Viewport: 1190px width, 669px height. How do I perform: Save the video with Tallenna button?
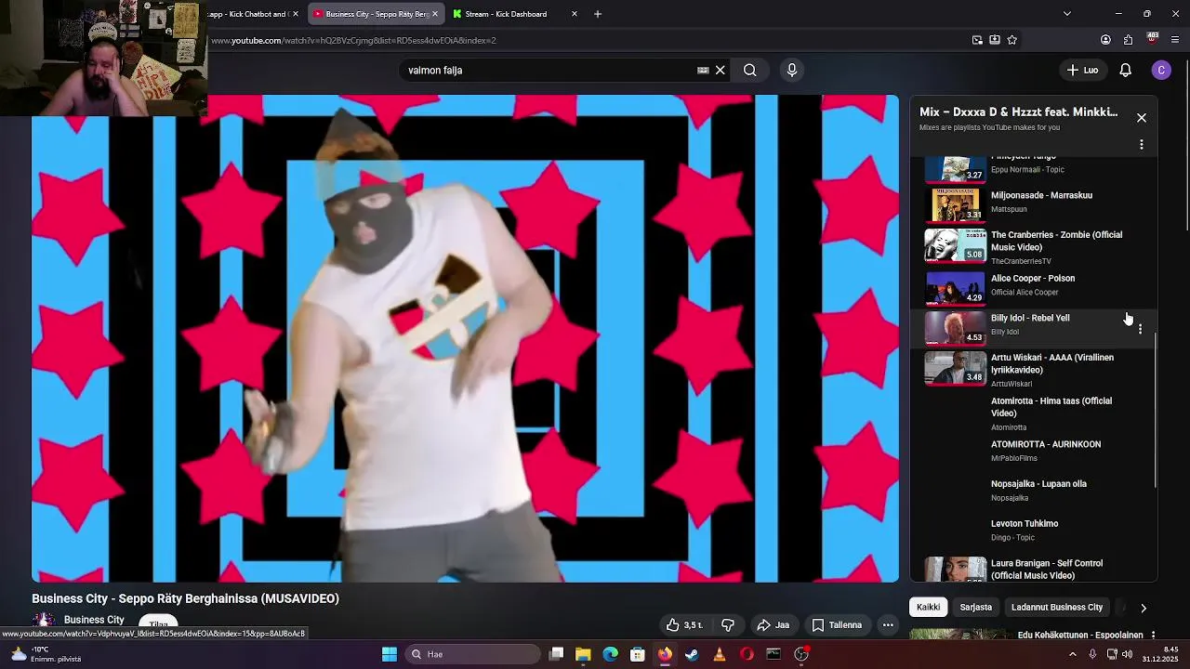[x=837, y=625]
